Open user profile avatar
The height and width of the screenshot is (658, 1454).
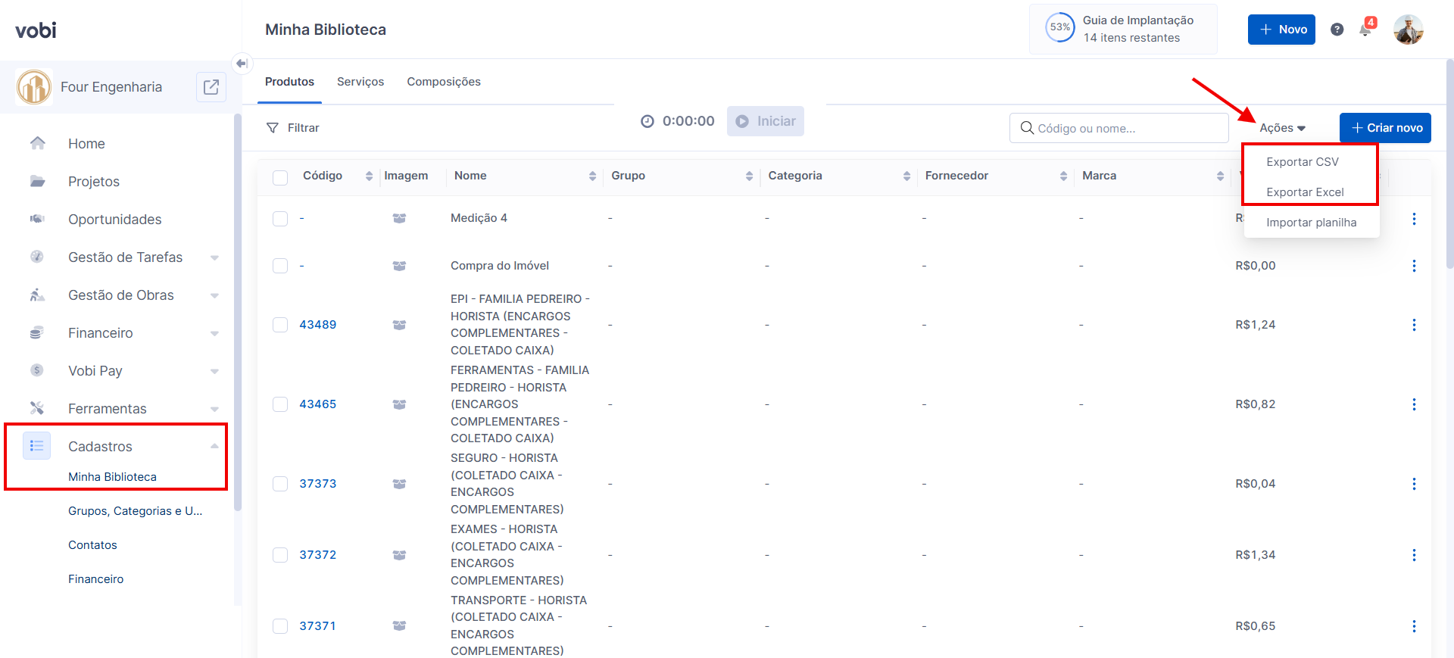[x=1409, y=30]
